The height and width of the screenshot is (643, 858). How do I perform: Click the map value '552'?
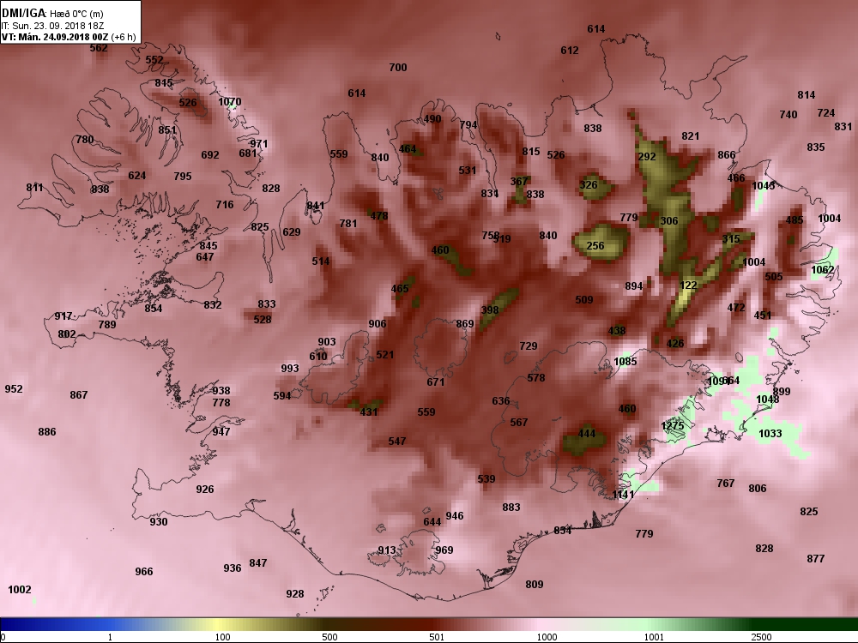pyautogui.click(x=154, y=60)
